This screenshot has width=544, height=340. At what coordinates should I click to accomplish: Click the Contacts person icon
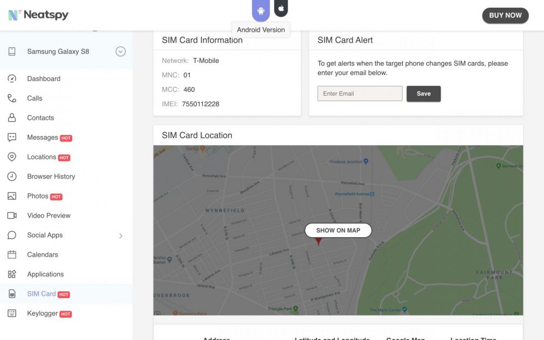[12, 118]
